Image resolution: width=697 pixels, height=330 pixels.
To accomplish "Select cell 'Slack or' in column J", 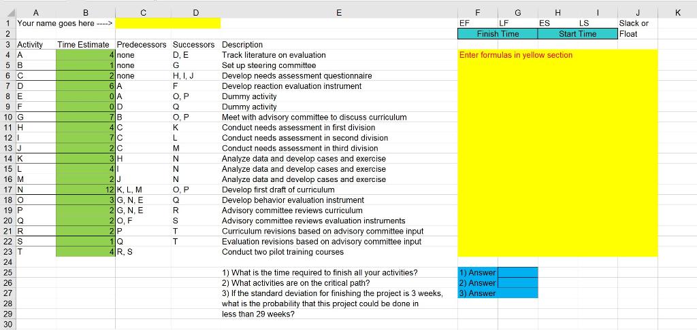I will (637, 23).
